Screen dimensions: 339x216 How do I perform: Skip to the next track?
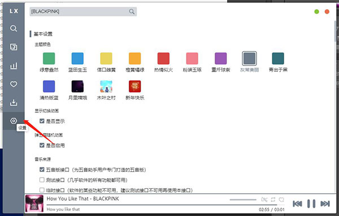coord(325,204)
